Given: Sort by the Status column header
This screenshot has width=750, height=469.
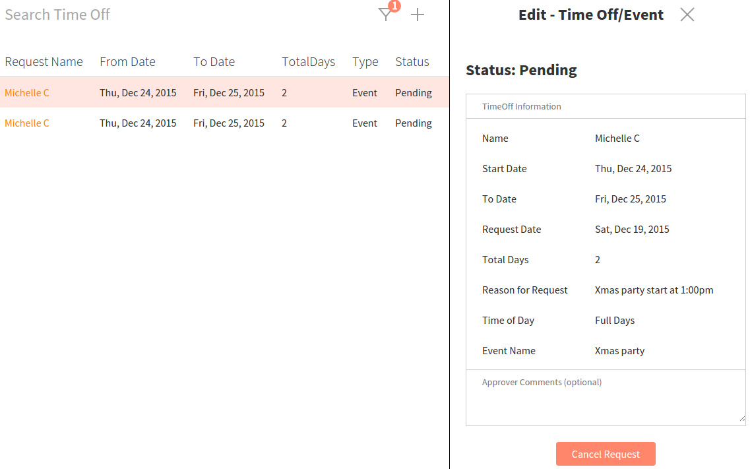Looking at the screenshot, I should point(412,62).
